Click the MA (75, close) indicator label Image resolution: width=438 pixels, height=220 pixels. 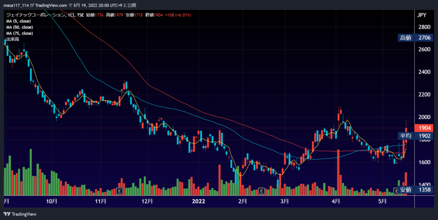[20, 33]
